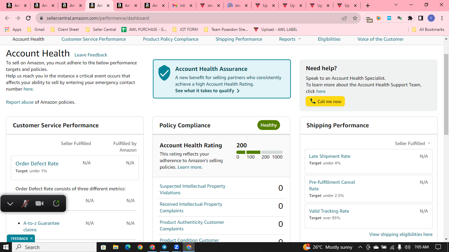Click the page vertical scrollbar

coord(446,94)
